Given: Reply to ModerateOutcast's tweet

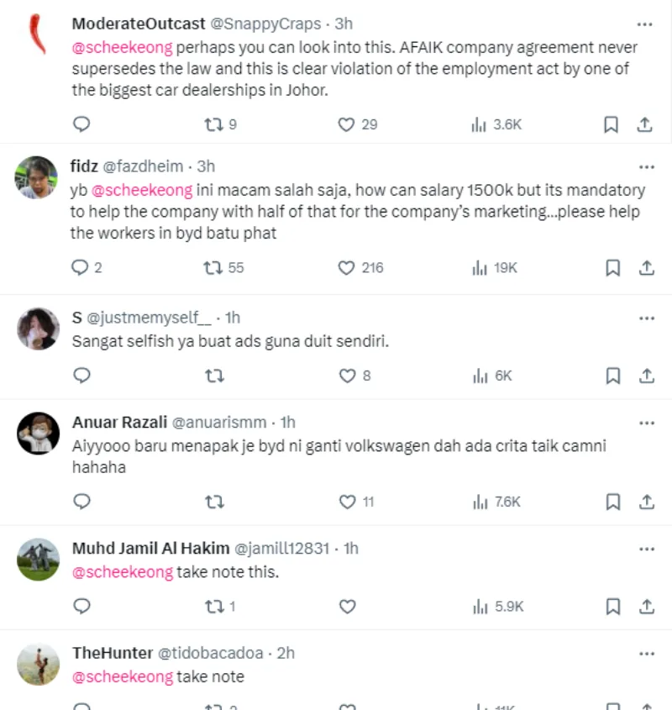Looking at the screenshot, I should 81,124.
